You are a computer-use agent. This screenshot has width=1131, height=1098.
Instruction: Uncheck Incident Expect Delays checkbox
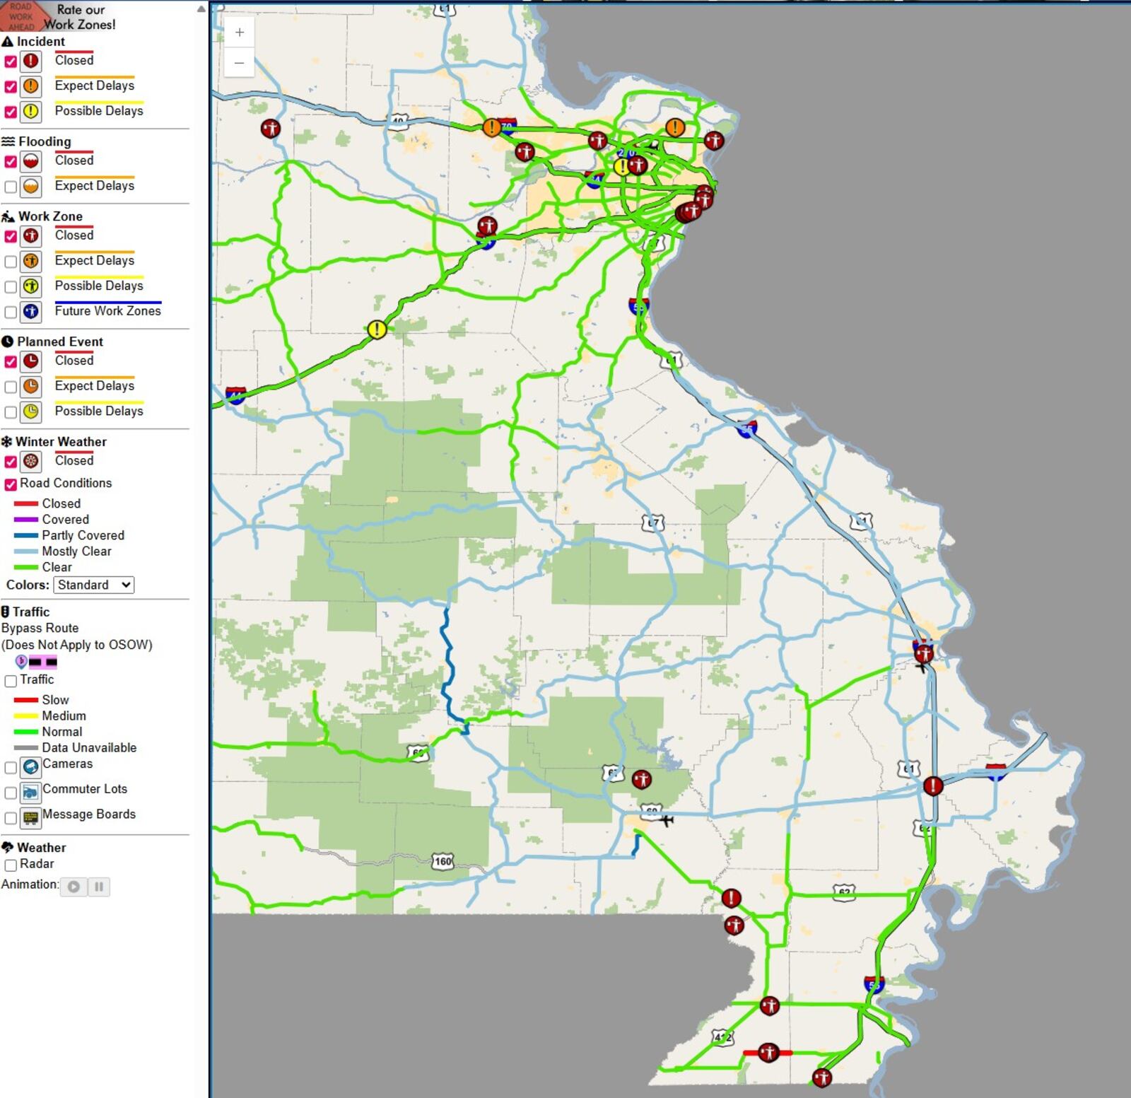pyautogui.click(x=11, y=87)
